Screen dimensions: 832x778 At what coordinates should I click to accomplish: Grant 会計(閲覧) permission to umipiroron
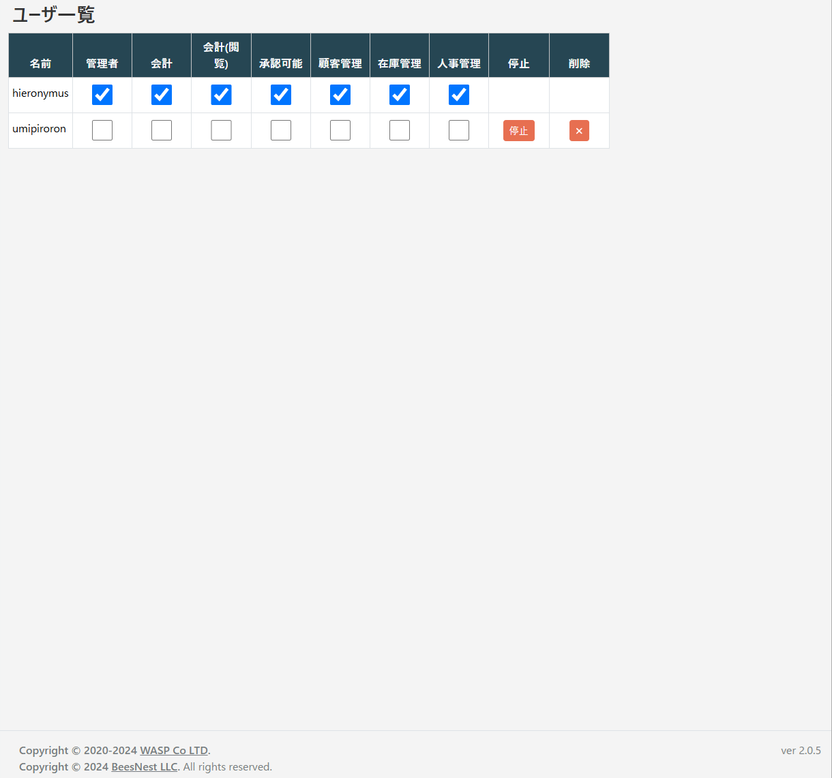[x=221, y=130]
